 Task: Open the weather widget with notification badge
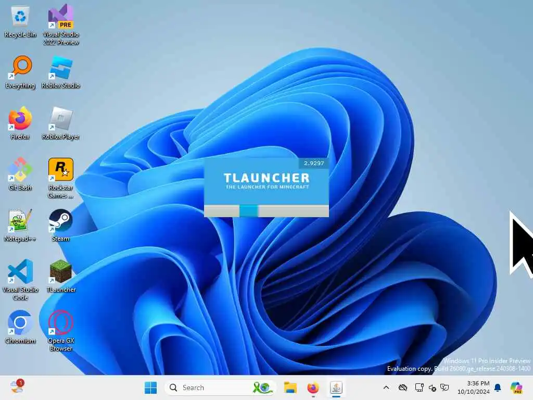17,387
